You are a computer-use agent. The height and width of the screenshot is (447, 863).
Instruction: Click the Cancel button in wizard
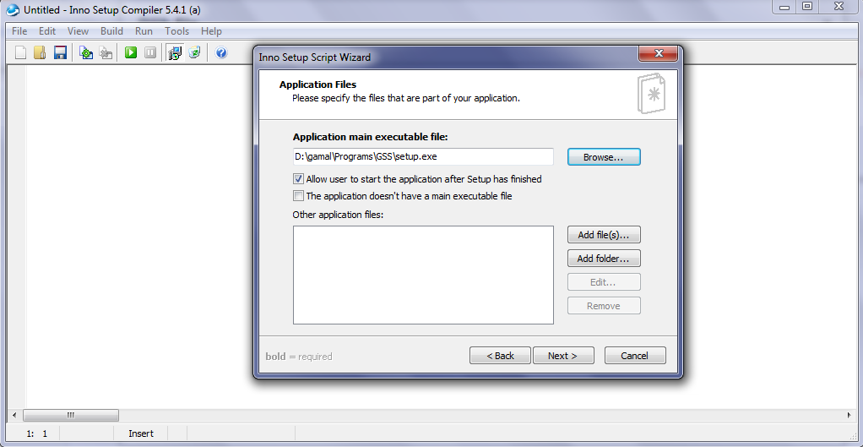tap(635, 356)
